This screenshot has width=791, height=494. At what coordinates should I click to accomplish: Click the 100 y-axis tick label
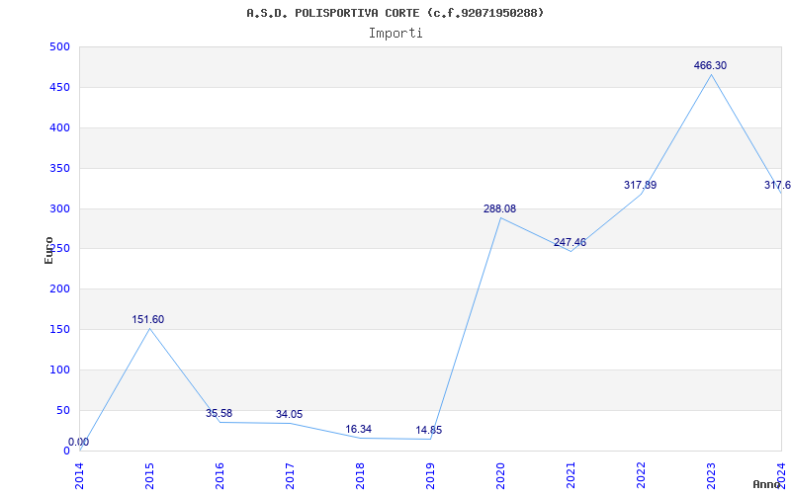point(59,370)
